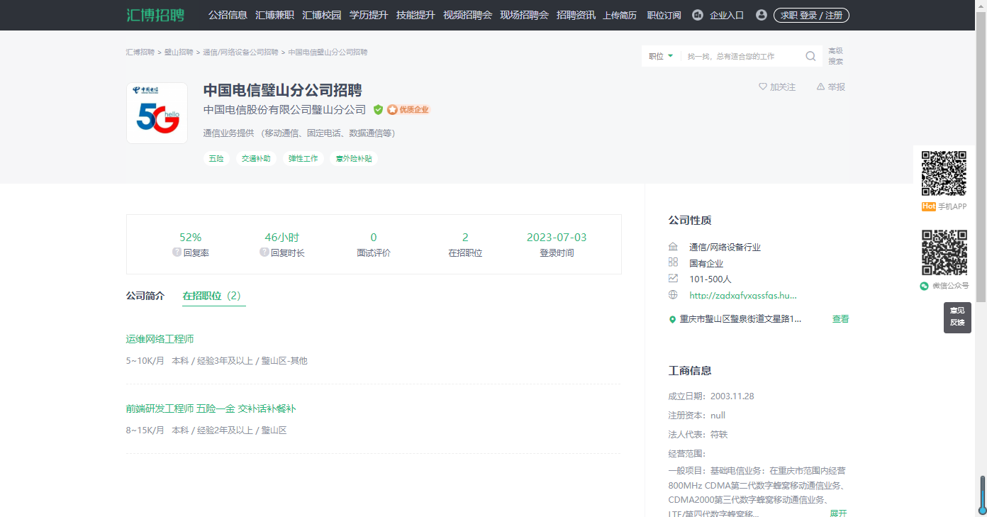Click the 法人代表 符轶 text
The image size is (987, 517).
[698, 434]
